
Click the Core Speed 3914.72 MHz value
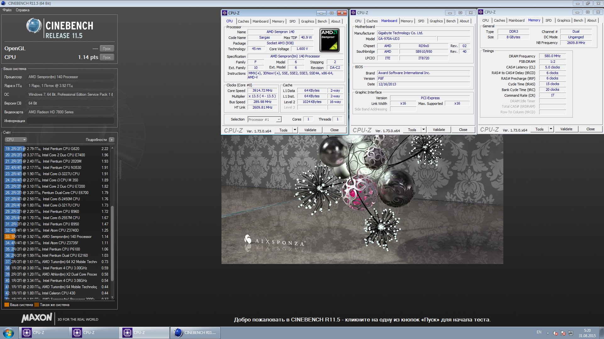click(x=262, y=90)
